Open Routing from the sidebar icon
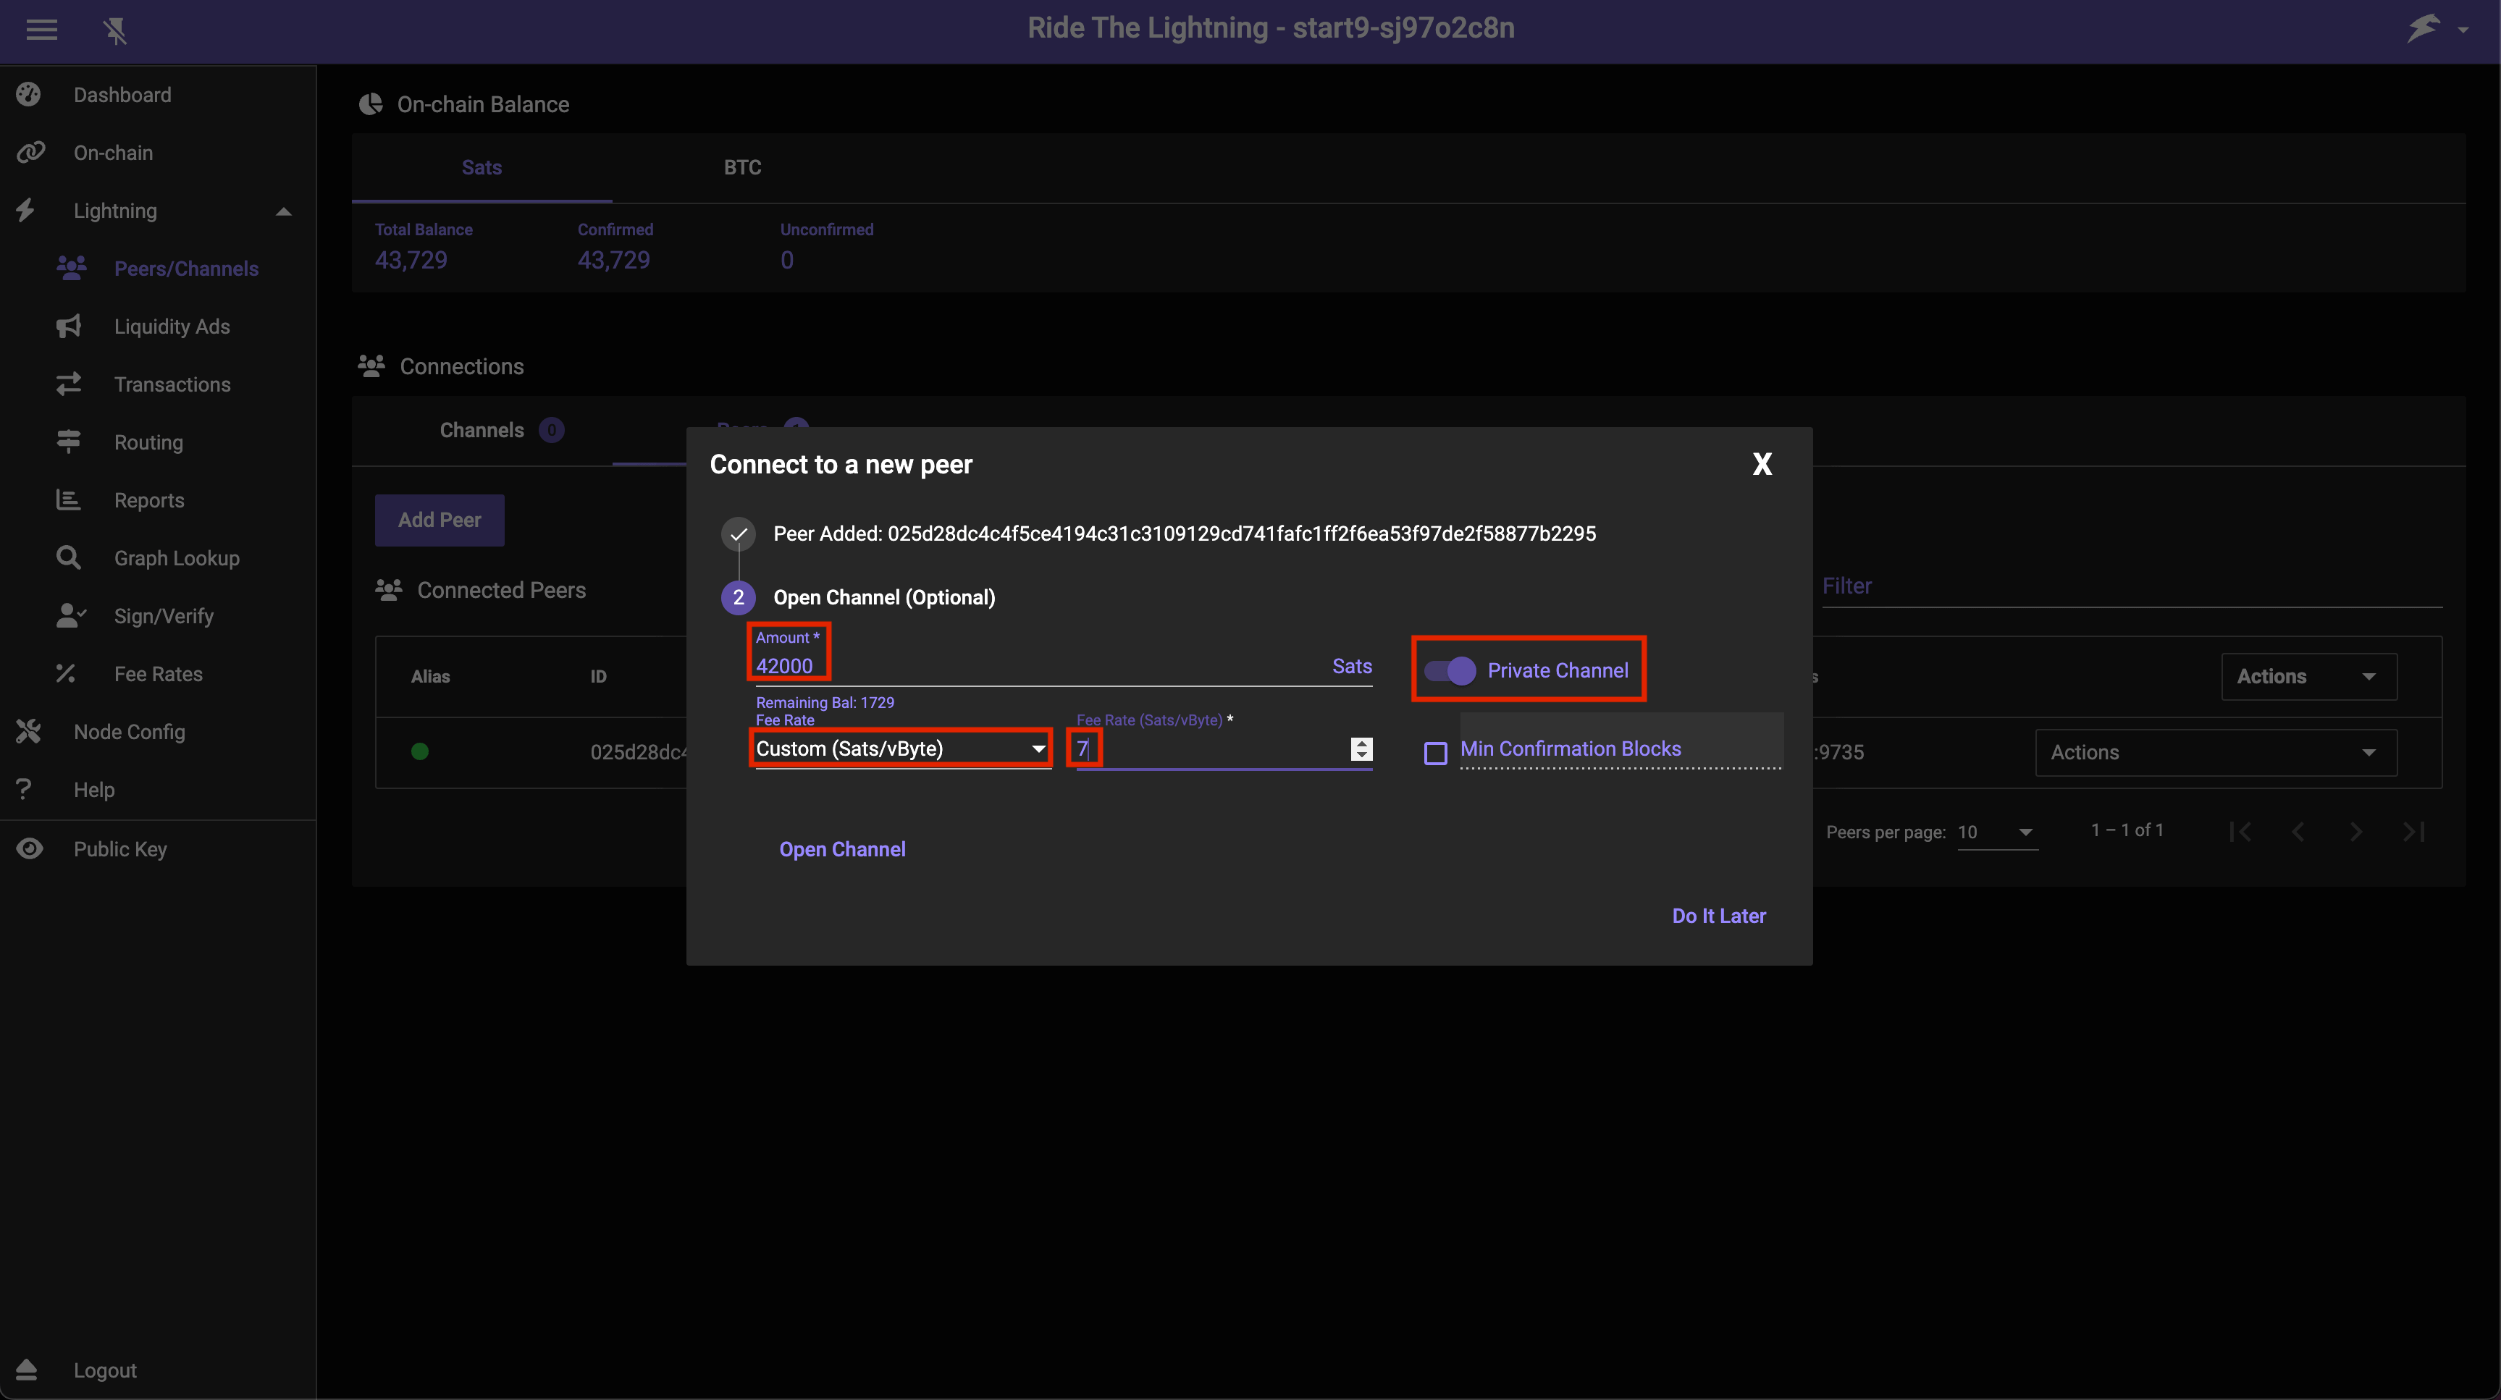 [x=69, y=442]
